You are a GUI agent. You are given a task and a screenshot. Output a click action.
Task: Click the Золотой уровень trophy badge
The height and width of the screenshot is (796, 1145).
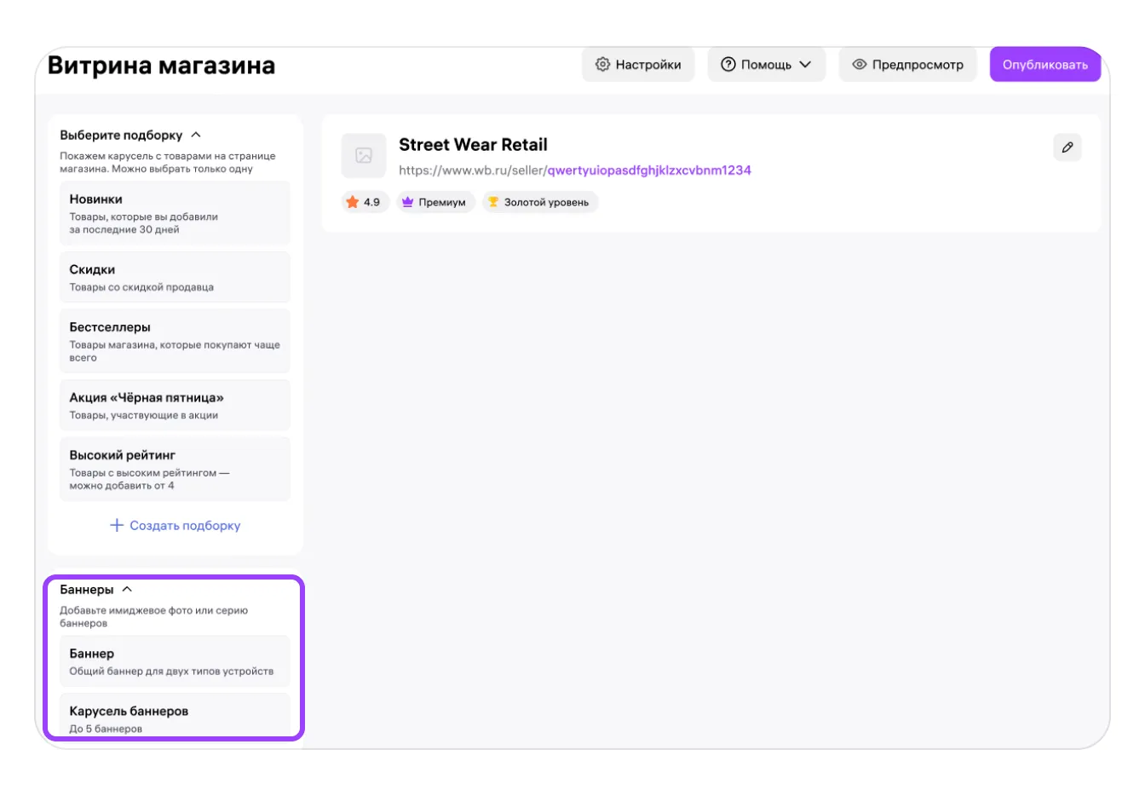(539, 202)
